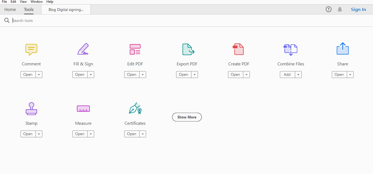This screenshot has height=174, width=373.
Task: Select the Comment tool icon
Action: 31,50
